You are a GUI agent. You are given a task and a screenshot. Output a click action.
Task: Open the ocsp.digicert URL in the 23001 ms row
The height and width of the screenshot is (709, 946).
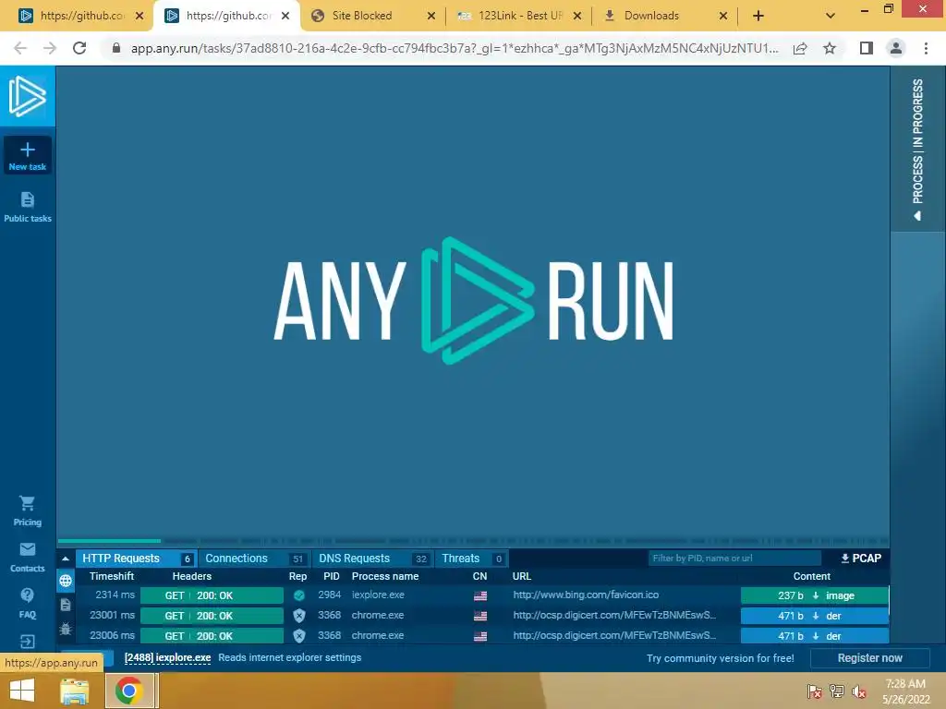pos(614,616)
